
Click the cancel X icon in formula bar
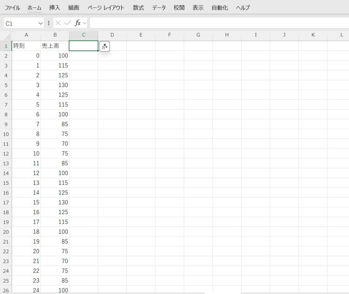(x=58, y=23)
